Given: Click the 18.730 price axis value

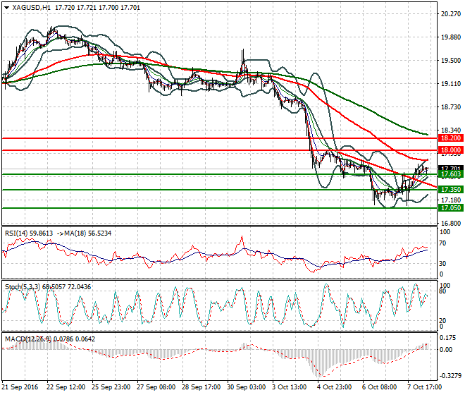Looking at the screenshot, I should 451,107.
